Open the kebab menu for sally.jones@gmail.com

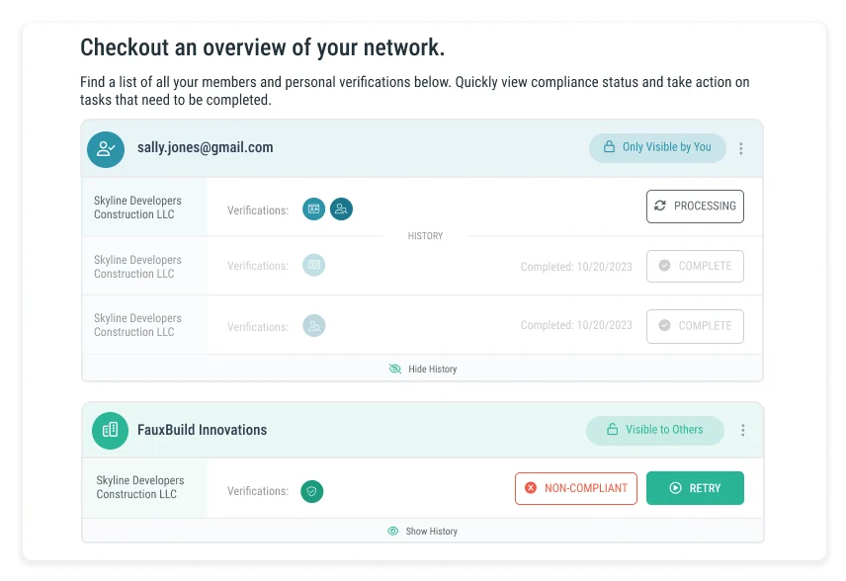click(741, 148)
